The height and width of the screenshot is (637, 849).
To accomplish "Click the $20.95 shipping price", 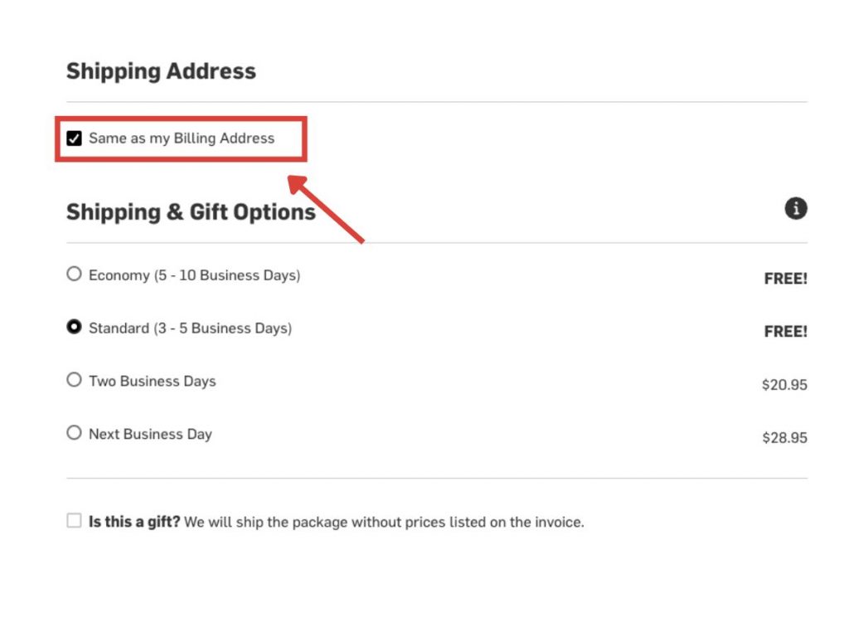I will coord(784,385).
